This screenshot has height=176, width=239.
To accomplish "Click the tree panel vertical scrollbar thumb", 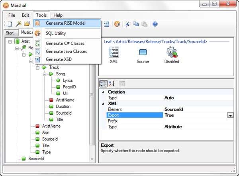I will click(x=92, y=105).
